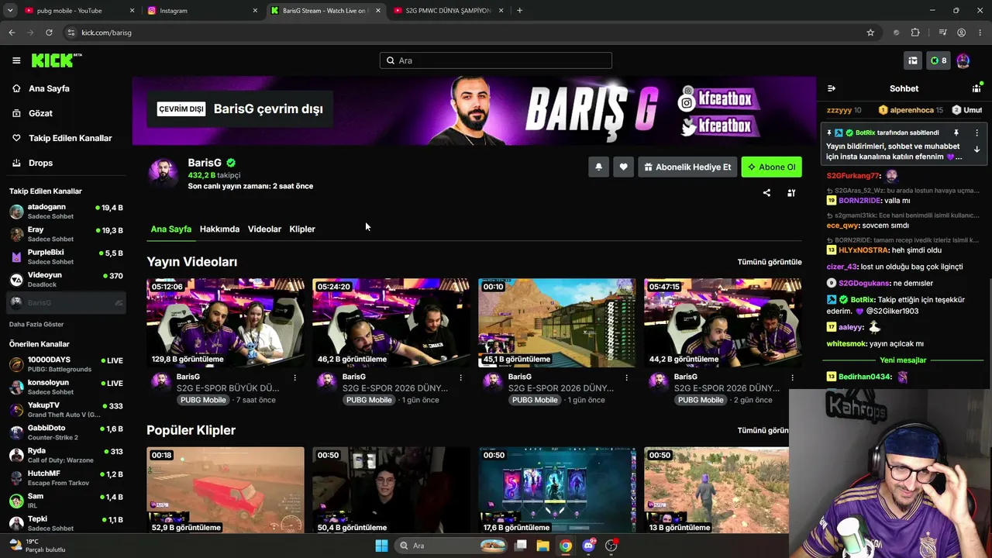Switch to the Hakkımda tab
The image size is (992, 558).
click(x=219, y=229)
